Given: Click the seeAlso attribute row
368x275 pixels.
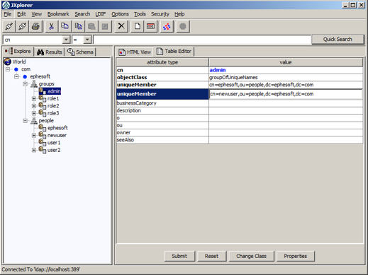Looking at the screenshot, I should [240, 140].
